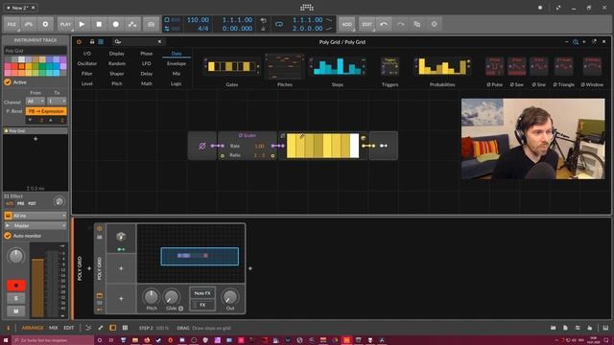
Task: Open the FILE menu
Action: point(12,24)
